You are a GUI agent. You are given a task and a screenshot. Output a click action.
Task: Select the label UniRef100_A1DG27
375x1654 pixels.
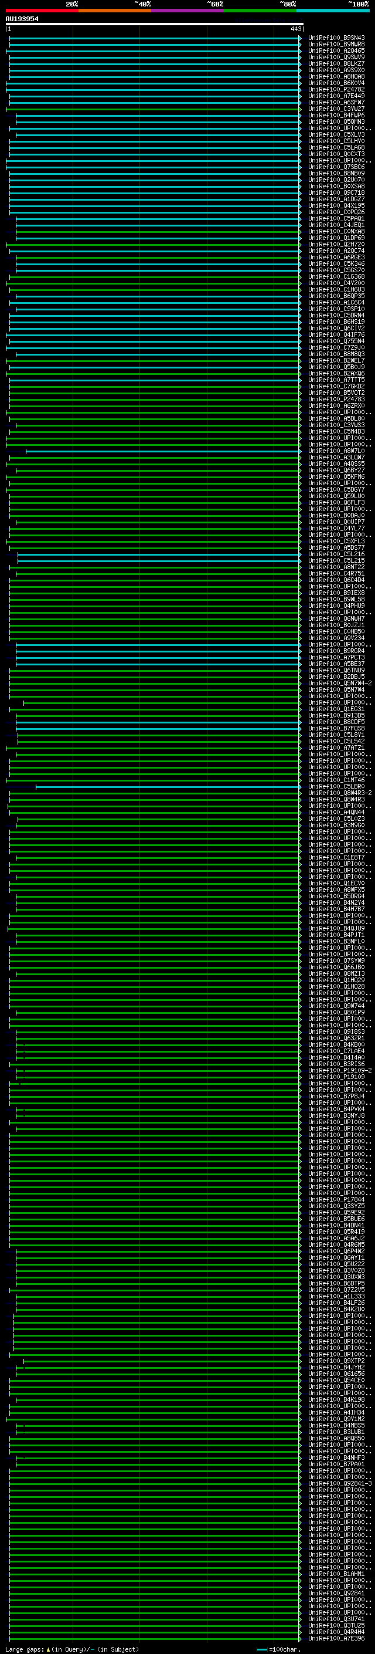click(x=336, y=199)
